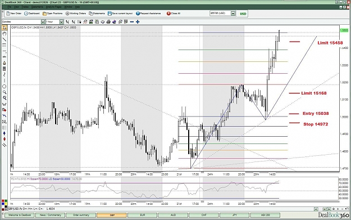Click the 'Stop 14972' chart label
Screen dimensions: 351x220
pyautogui.click(x=316, y=124)
